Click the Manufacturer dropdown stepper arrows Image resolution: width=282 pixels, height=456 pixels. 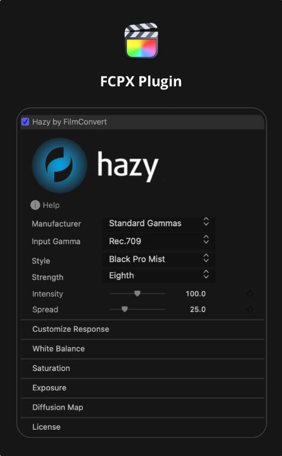[x=206, y=222]
